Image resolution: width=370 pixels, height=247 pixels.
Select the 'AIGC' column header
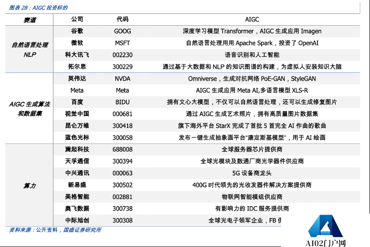click(252, 20)
